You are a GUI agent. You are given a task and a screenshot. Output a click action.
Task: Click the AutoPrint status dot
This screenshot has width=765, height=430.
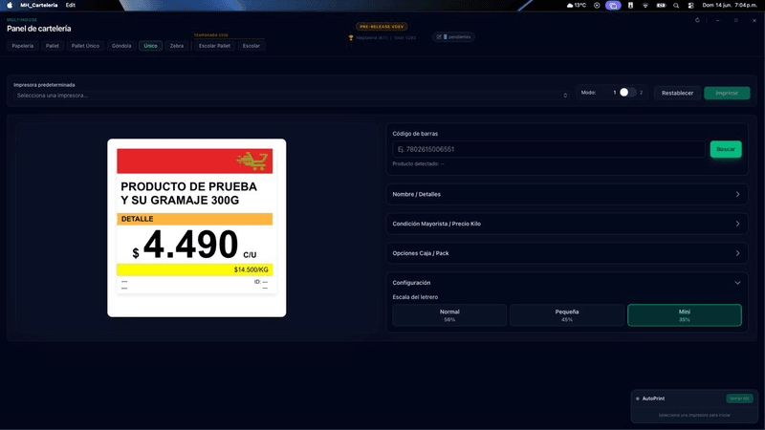pyautogui.click(x=637, y=398)
